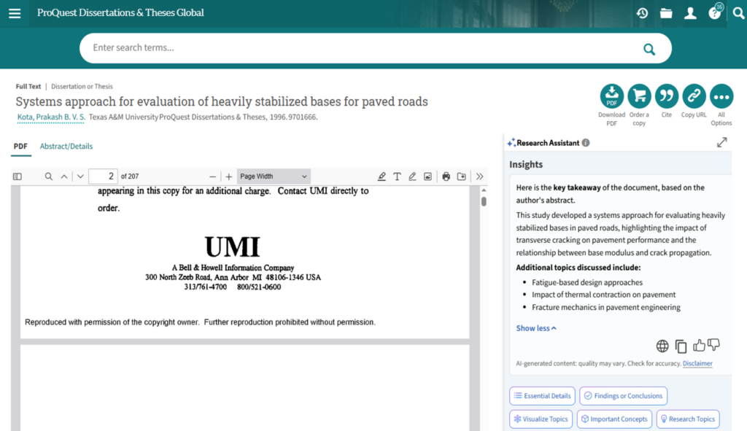The image size is (747, 431).
Task: Click Findings or Conclusions button
Action: coord(623,396)
